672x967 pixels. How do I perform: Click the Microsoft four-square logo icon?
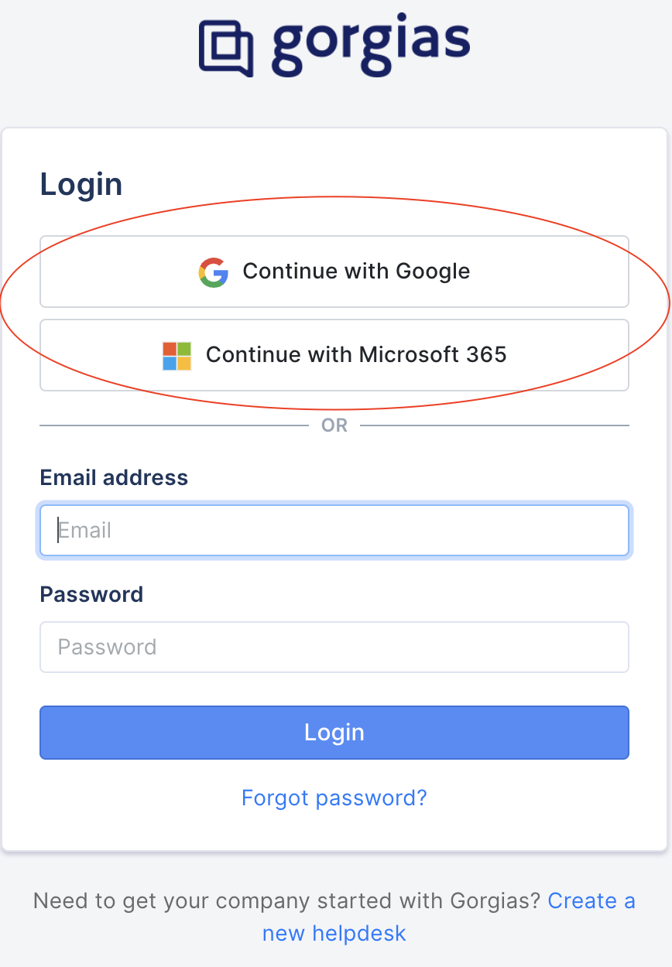click(177, 356)
